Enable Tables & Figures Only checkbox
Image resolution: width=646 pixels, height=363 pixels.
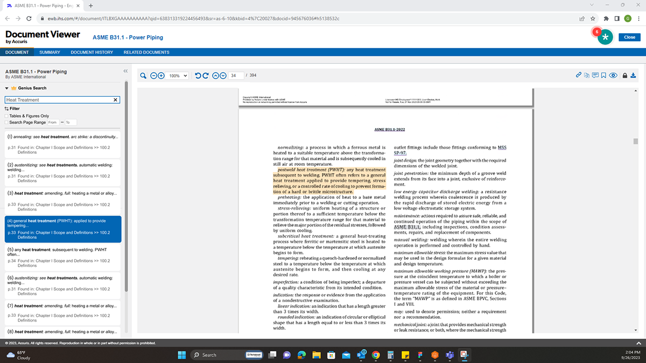(x=6, y=116)
